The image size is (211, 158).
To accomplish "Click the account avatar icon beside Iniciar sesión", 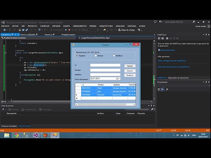I will pos(209,26).
